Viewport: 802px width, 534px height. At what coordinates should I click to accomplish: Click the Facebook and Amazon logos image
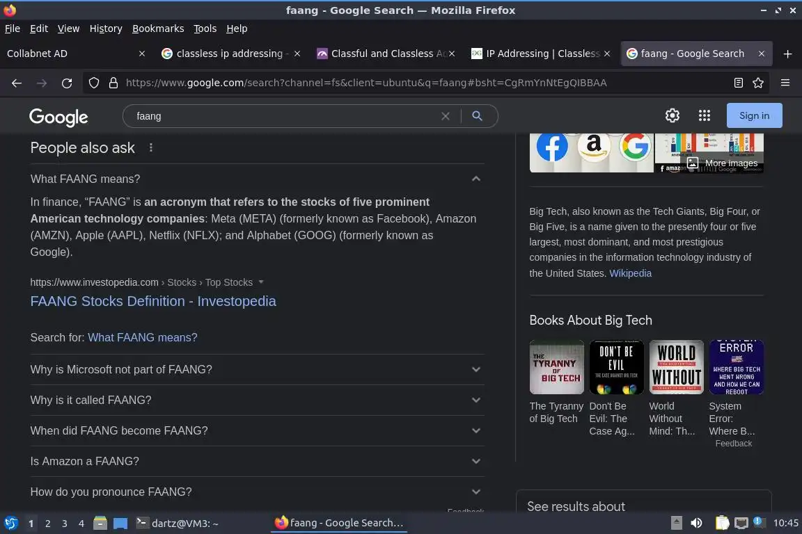[x=591, y=153]
